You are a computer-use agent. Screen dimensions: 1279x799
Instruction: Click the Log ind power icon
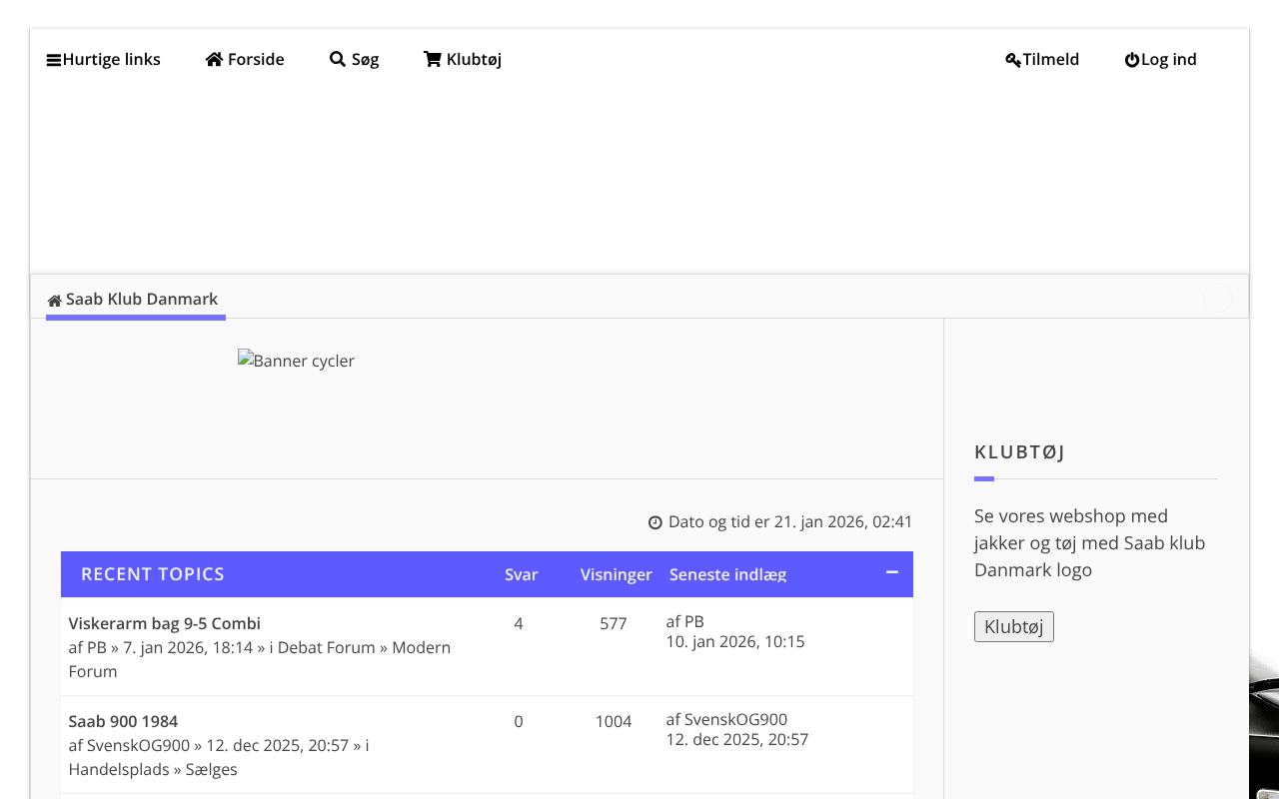(1132, 60)
